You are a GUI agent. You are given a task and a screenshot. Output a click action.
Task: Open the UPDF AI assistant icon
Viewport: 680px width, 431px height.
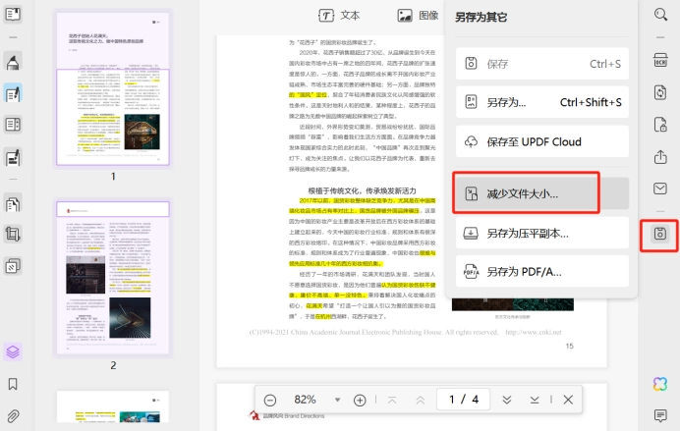pyautogui.click(x=660, y=384)
